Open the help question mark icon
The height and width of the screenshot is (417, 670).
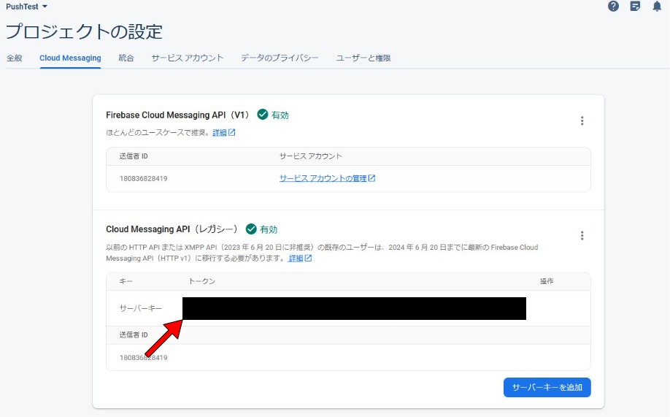tap(613, 6)
